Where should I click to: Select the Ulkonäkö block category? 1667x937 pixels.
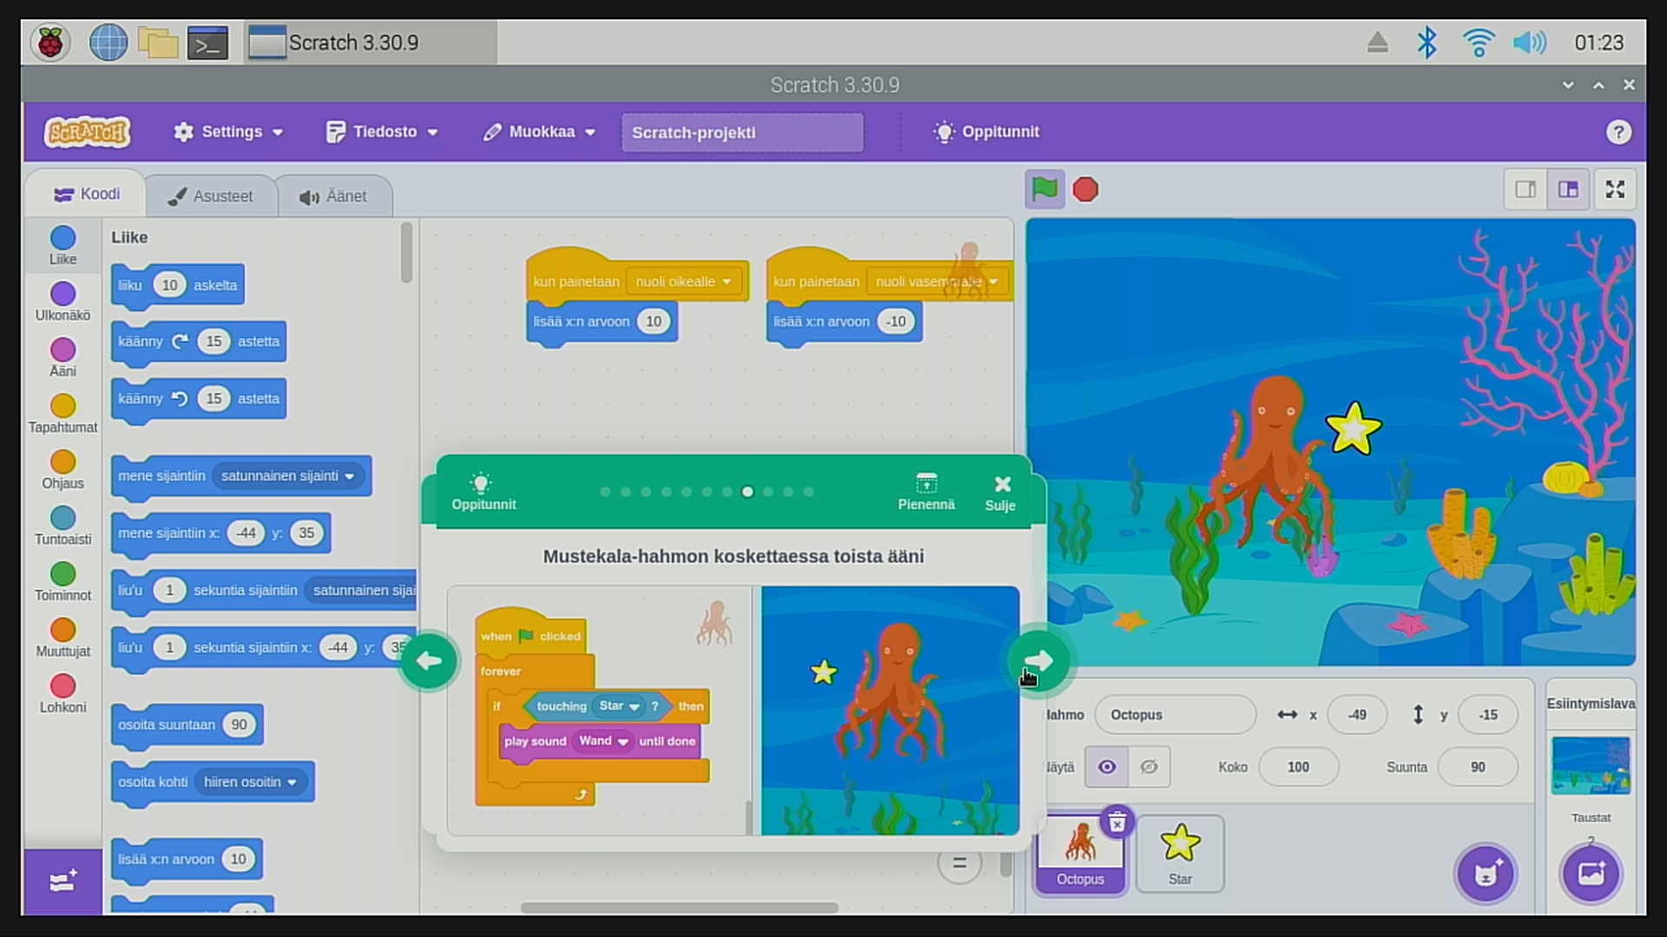click(63, 302)
